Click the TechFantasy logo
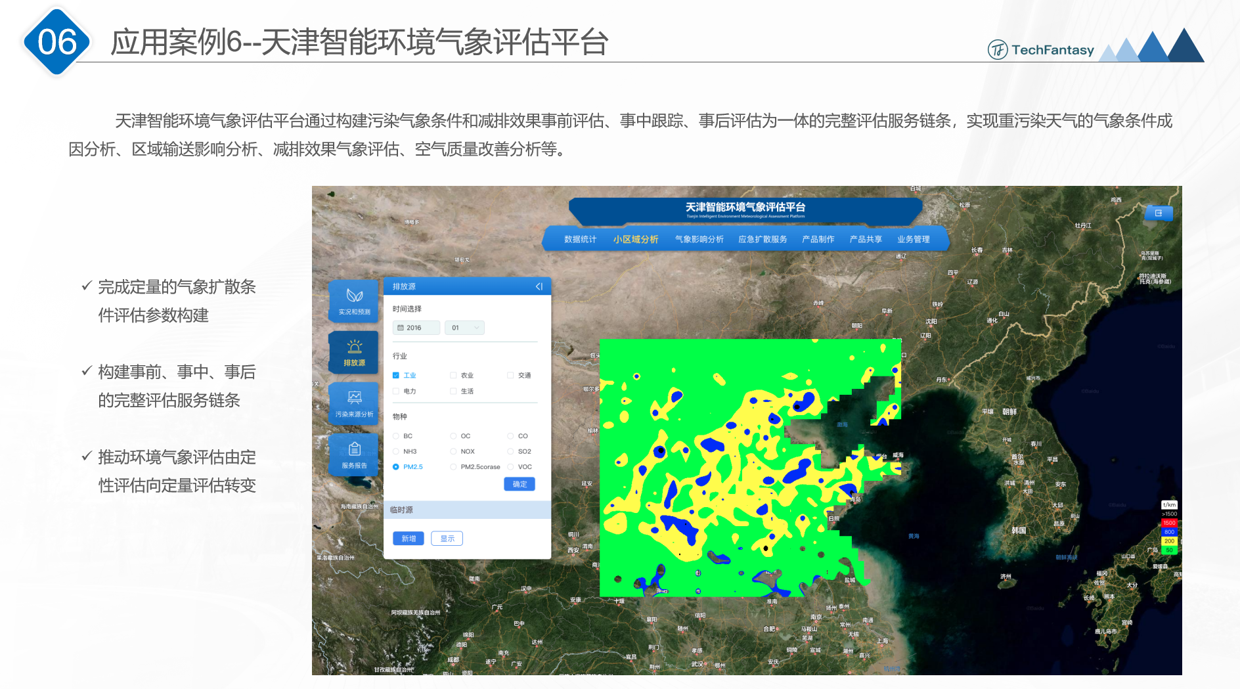The width and height of the screenshot is (1240, 689). pos(1041,50)
